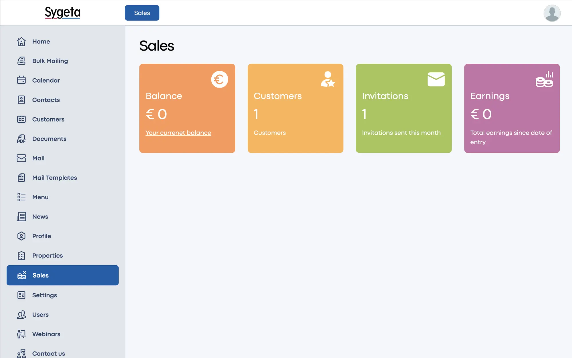Click the € 0 value on Balance card

click(156, 114)
